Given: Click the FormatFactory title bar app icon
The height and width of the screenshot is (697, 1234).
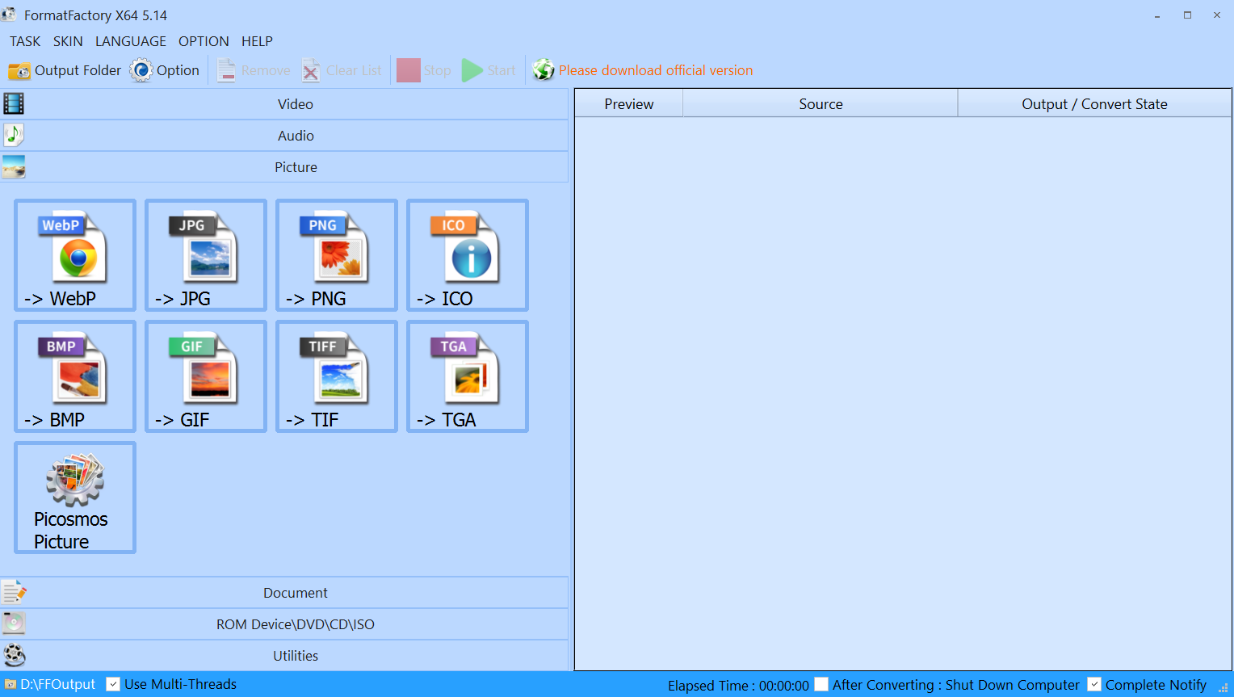Looking at the screenshot, I should pyautogui.click(x=10, y=15).
